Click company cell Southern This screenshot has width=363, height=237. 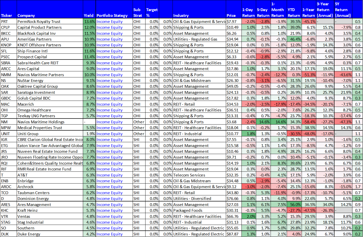[50, 228]
